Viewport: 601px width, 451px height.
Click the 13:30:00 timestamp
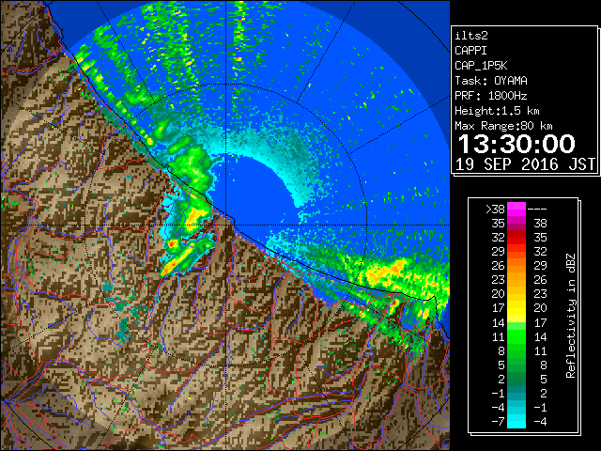click(x=516, y=144)
